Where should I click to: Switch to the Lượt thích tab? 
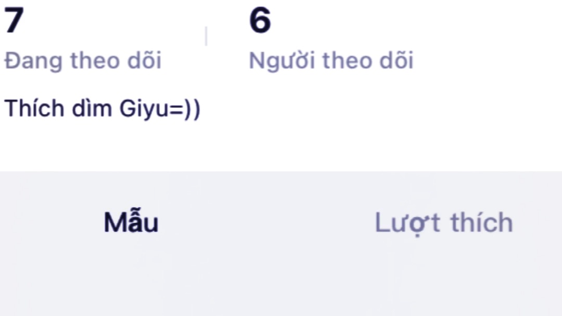point(444,223)
